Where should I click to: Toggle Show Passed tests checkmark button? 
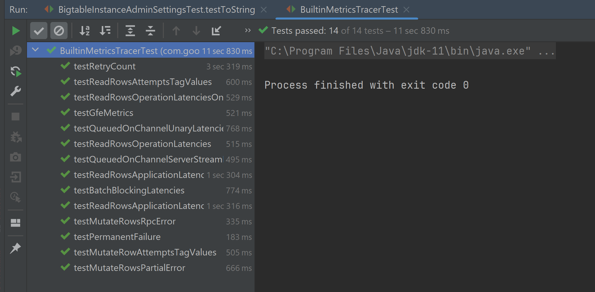pos(39,31)
